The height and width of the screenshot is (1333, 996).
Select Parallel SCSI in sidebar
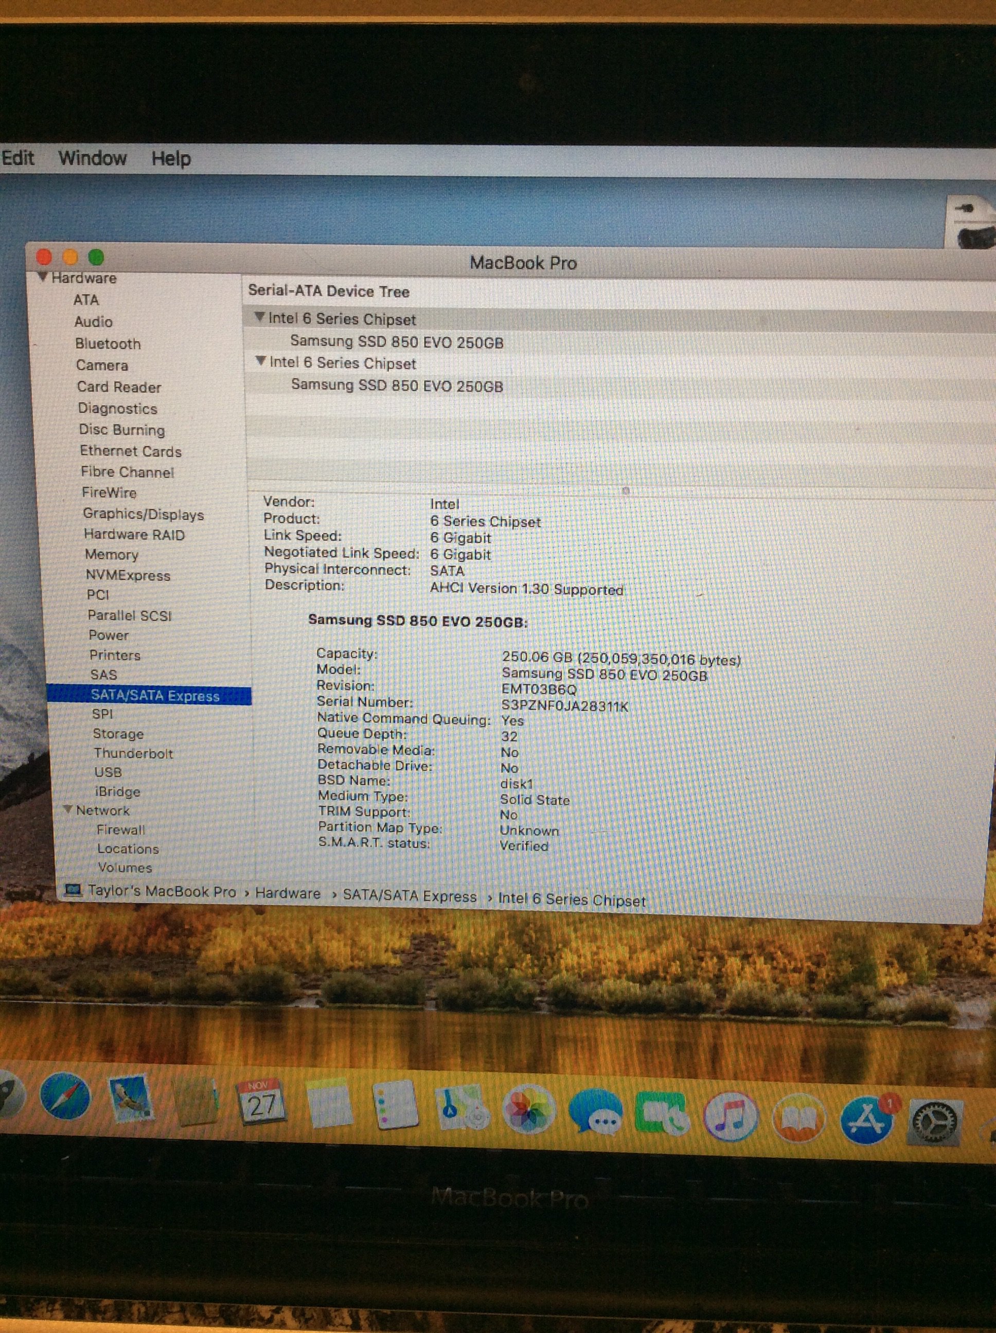coord(130,615)
